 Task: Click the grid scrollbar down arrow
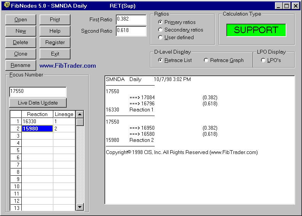tap(80, 207)
